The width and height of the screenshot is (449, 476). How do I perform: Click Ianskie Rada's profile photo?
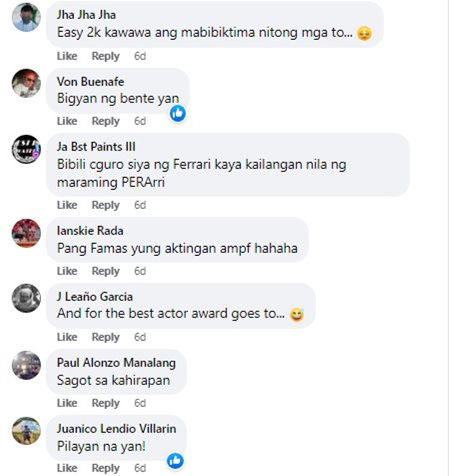26,233
